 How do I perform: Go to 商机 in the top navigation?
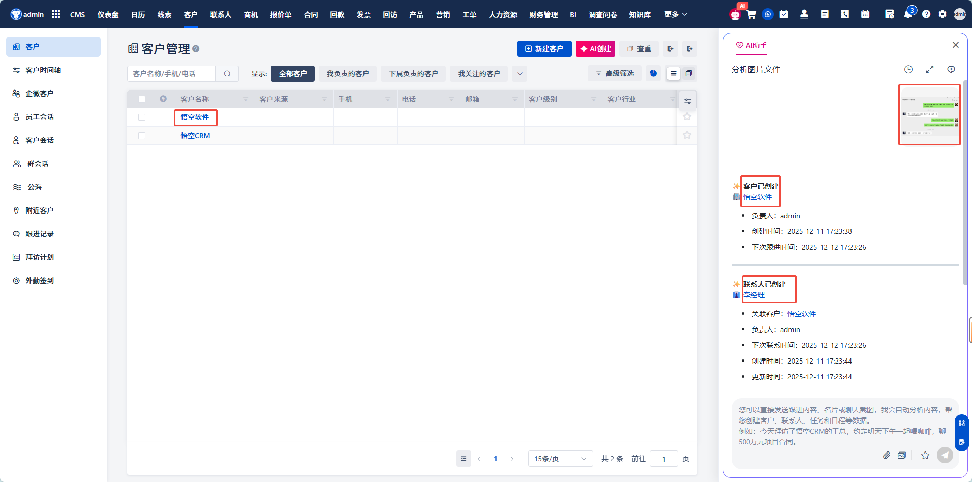point(251,14)
